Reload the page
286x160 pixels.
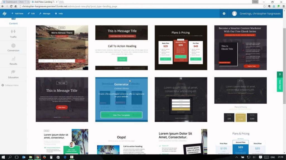(11, 6)
